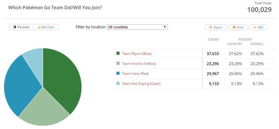
Task: Select Team Instinct (Yellow) link
Action: pos(139,63)
